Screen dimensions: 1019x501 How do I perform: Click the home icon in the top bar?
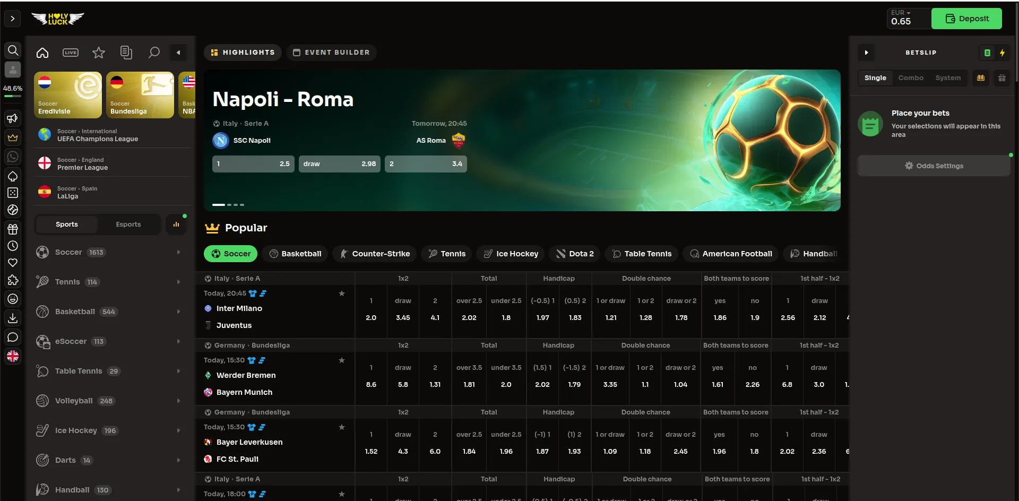click(x=42, y=52)
